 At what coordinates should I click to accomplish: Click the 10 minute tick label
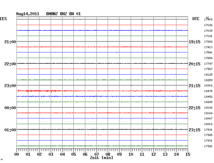tap(131, 154)
